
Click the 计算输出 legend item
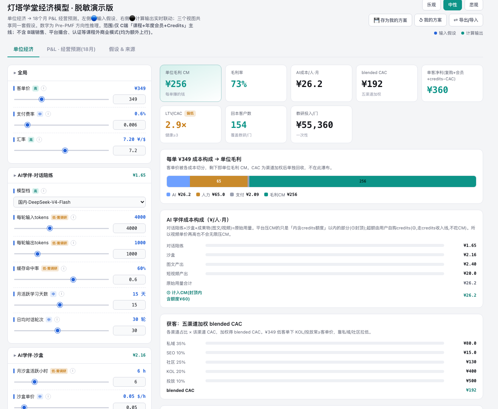point(472,33)
